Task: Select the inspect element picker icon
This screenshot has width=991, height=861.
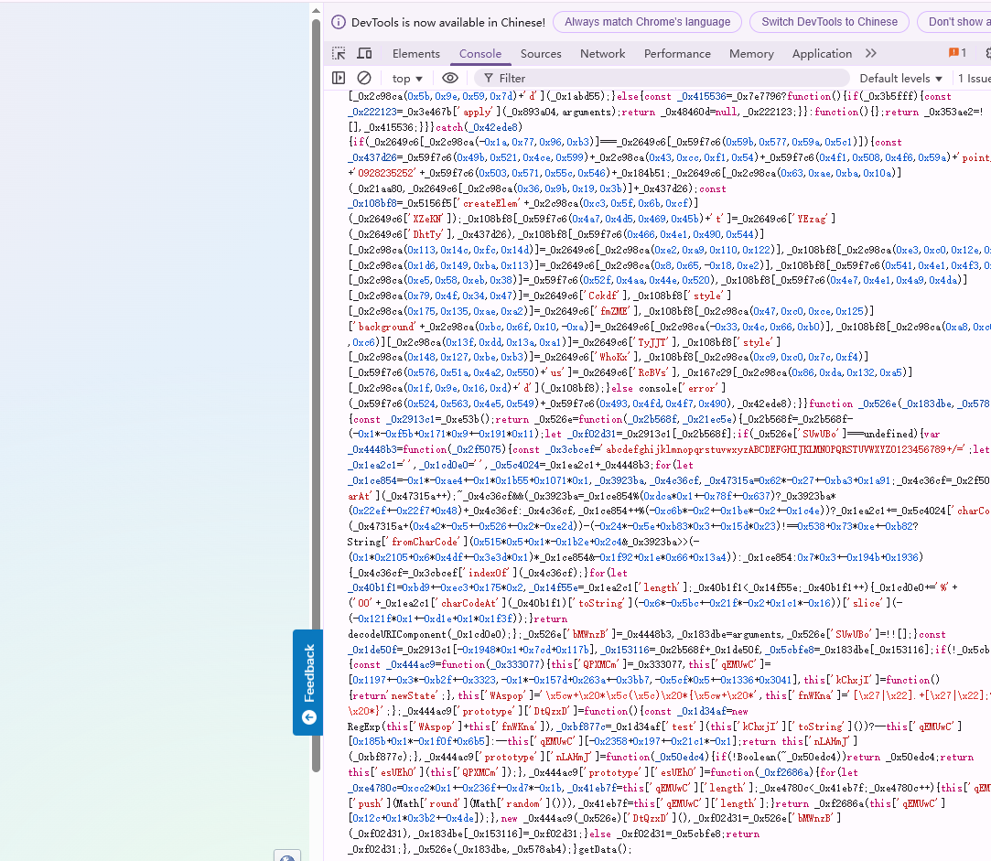Action: 339,53
